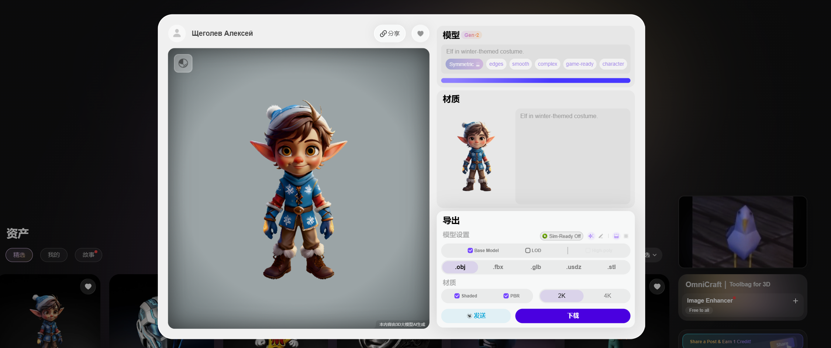Click the purple 下载 download button

[x=572, y=316]
